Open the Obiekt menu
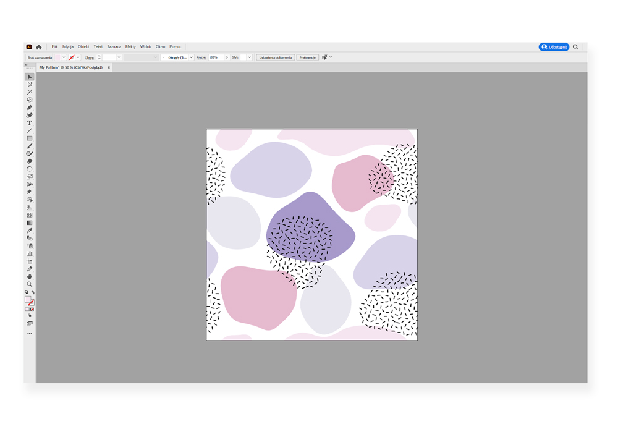 (83, 47)
